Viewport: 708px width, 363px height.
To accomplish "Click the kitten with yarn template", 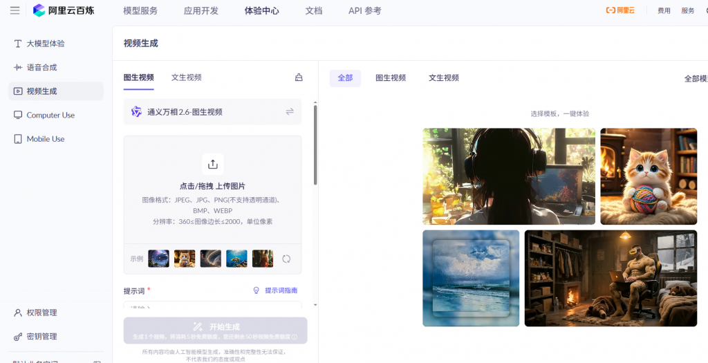I will (648, 176).
